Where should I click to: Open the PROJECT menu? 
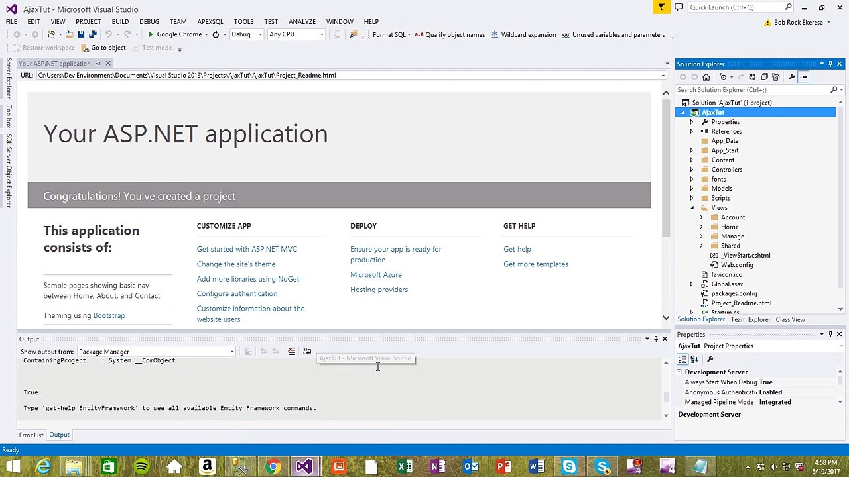(x=88, y=22)
